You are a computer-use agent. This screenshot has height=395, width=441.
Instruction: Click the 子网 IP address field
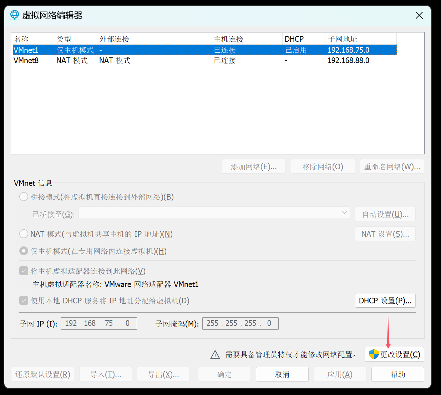tap(99, 323)
